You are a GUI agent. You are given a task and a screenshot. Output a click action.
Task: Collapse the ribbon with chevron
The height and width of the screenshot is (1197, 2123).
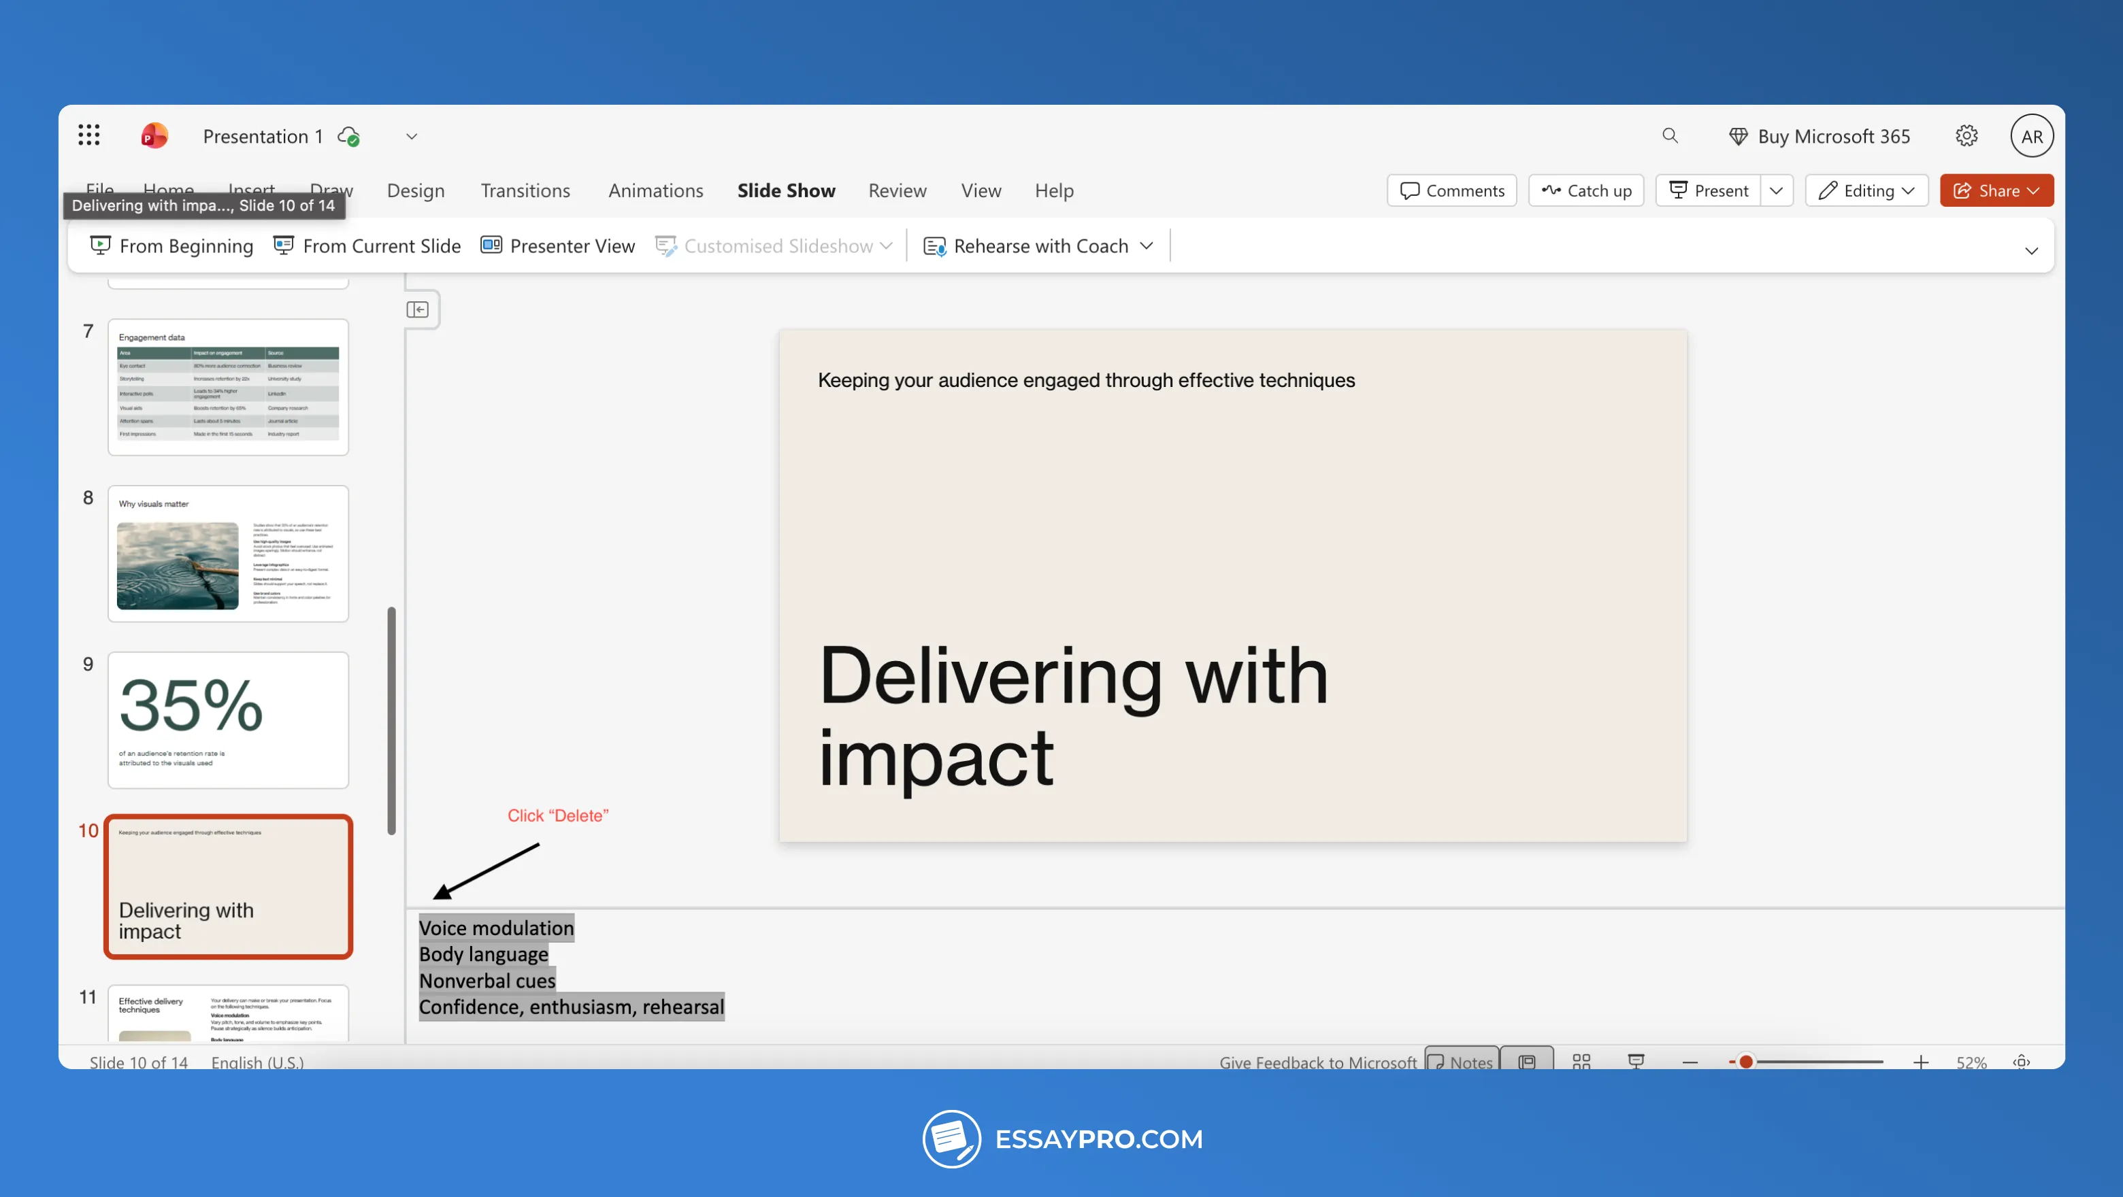[2030, 250]
